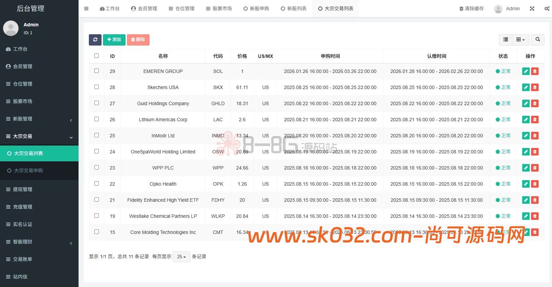Open the 工作台 top tab
The image size is (552, 287).
pos(109,9)
